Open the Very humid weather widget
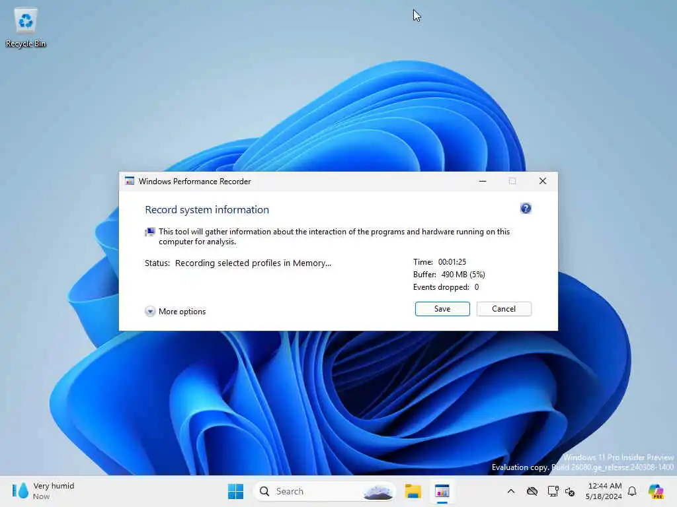The width and height of the screenshot is (677, 507). pos(43,491)
